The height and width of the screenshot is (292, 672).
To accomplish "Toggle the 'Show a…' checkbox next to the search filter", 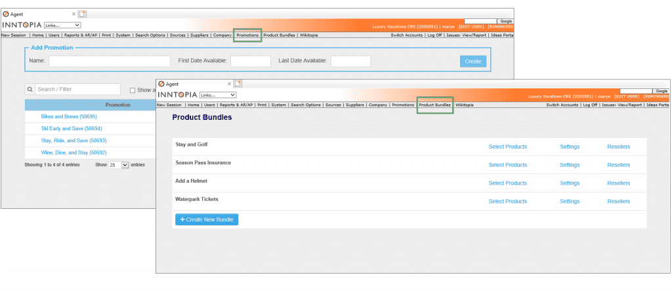I will click(133, 90).
